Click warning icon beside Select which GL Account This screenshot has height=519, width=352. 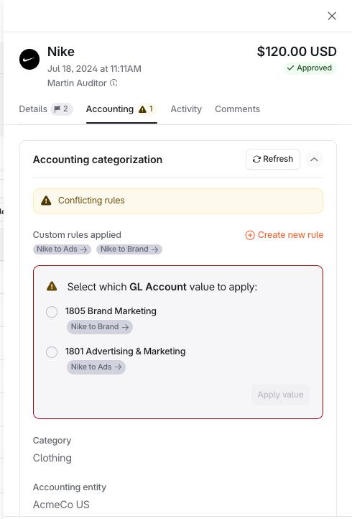click(52, 286)
